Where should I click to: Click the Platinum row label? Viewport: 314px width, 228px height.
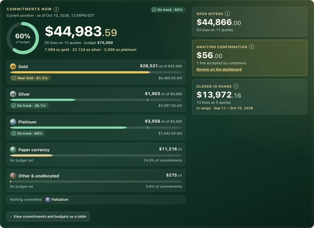coord(27,122)
